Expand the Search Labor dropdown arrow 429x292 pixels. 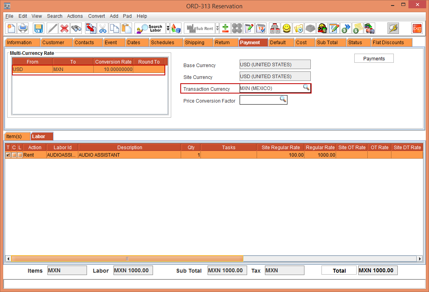point(168,28)
